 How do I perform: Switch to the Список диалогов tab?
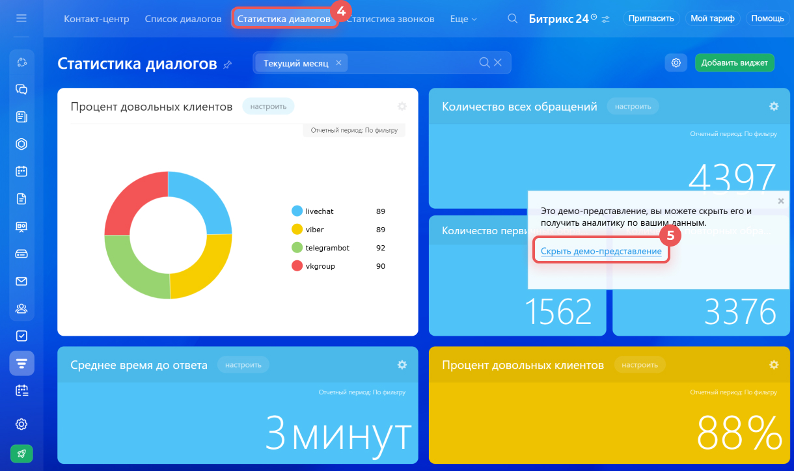(x=183, y=19)
